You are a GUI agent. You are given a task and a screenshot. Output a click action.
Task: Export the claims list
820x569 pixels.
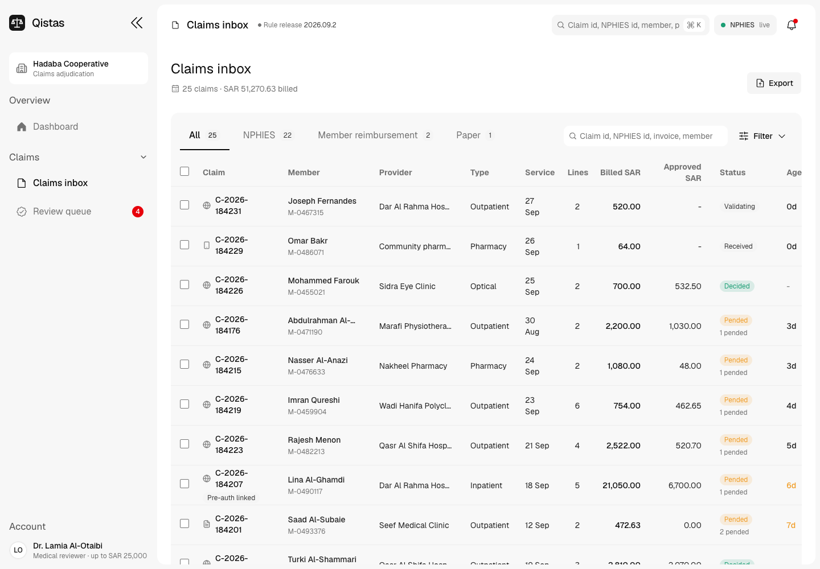[x=774, y=83]
